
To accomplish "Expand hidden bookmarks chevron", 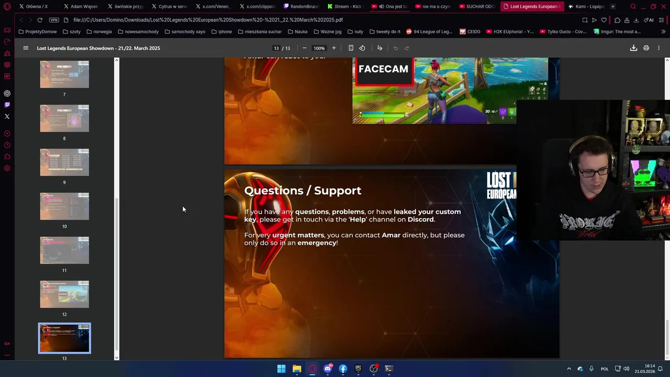I will tap(664, 31).
